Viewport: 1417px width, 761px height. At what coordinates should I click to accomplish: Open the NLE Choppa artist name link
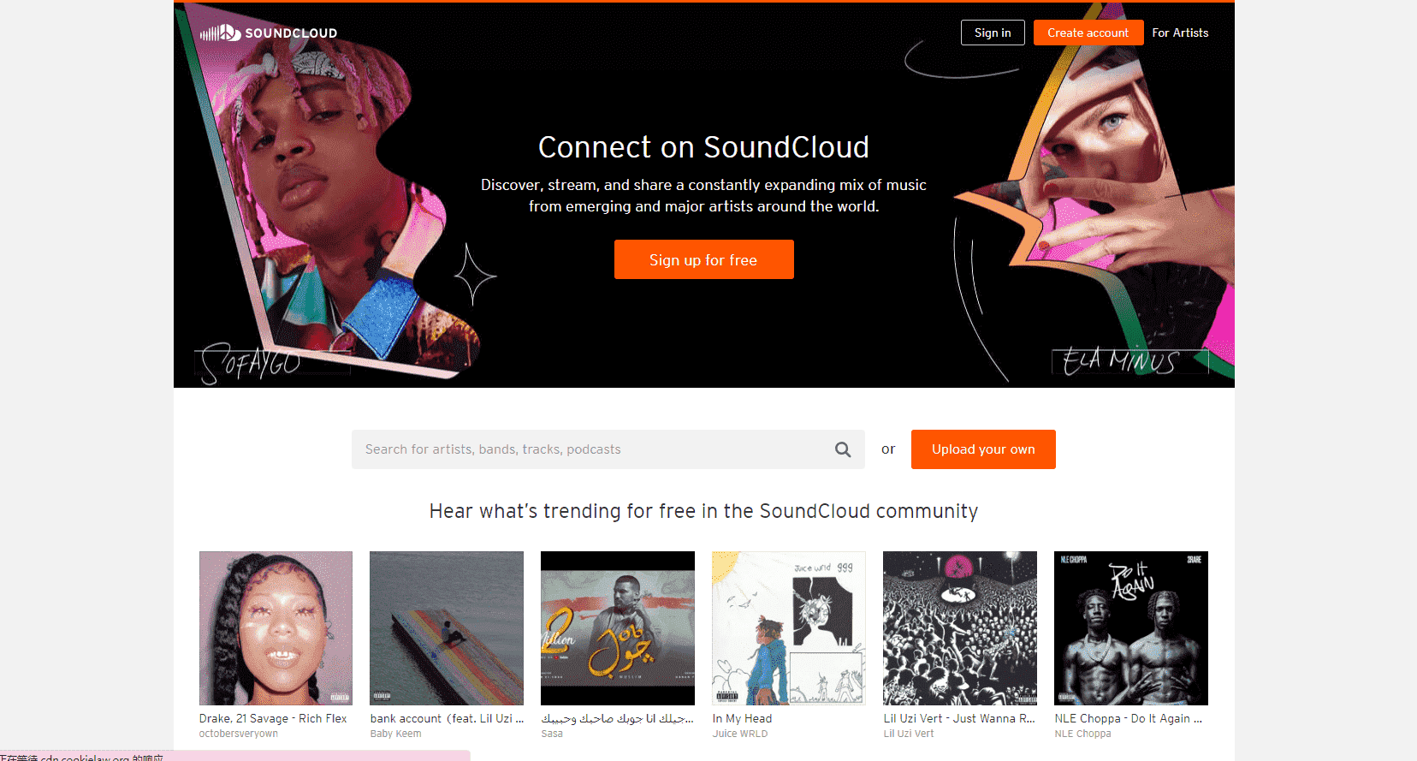coord(1082,734)
